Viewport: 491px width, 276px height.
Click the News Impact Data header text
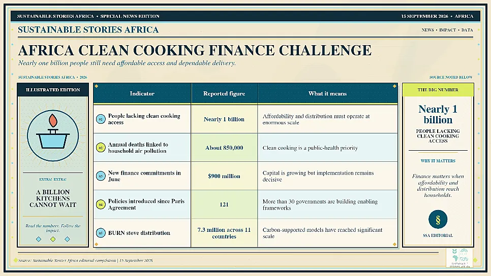coord(447,30)
